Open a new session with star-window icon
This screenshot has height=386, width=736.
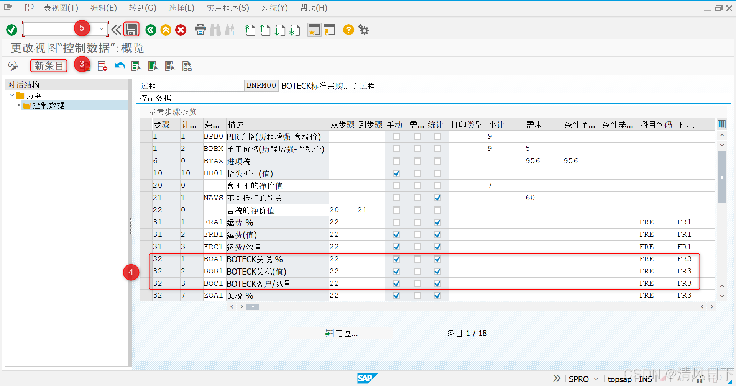point(314,30)
